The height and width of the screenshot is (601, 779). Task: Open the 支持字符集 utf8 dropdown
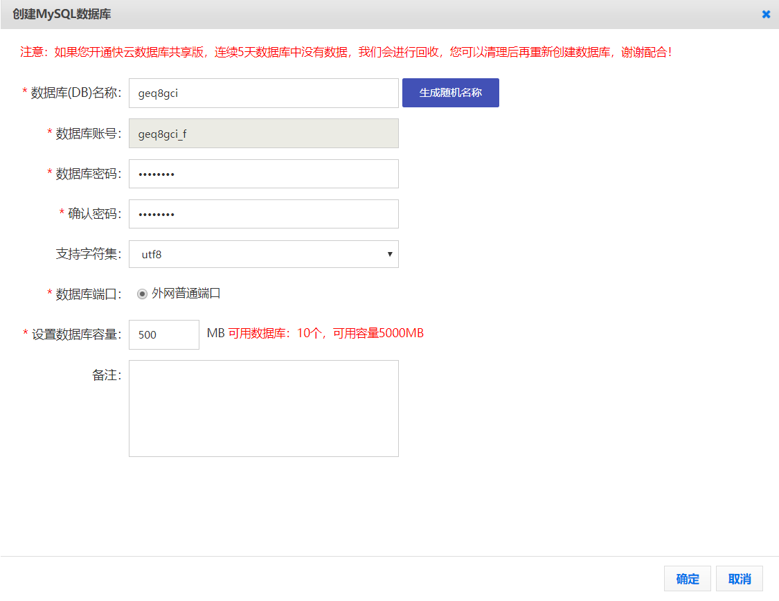263,254
